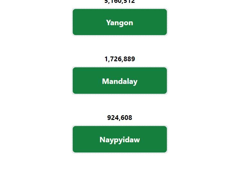Click the word Mandalay inside its button
The image size is (238, 171).
pyautogui.click(x=120, y=81)
